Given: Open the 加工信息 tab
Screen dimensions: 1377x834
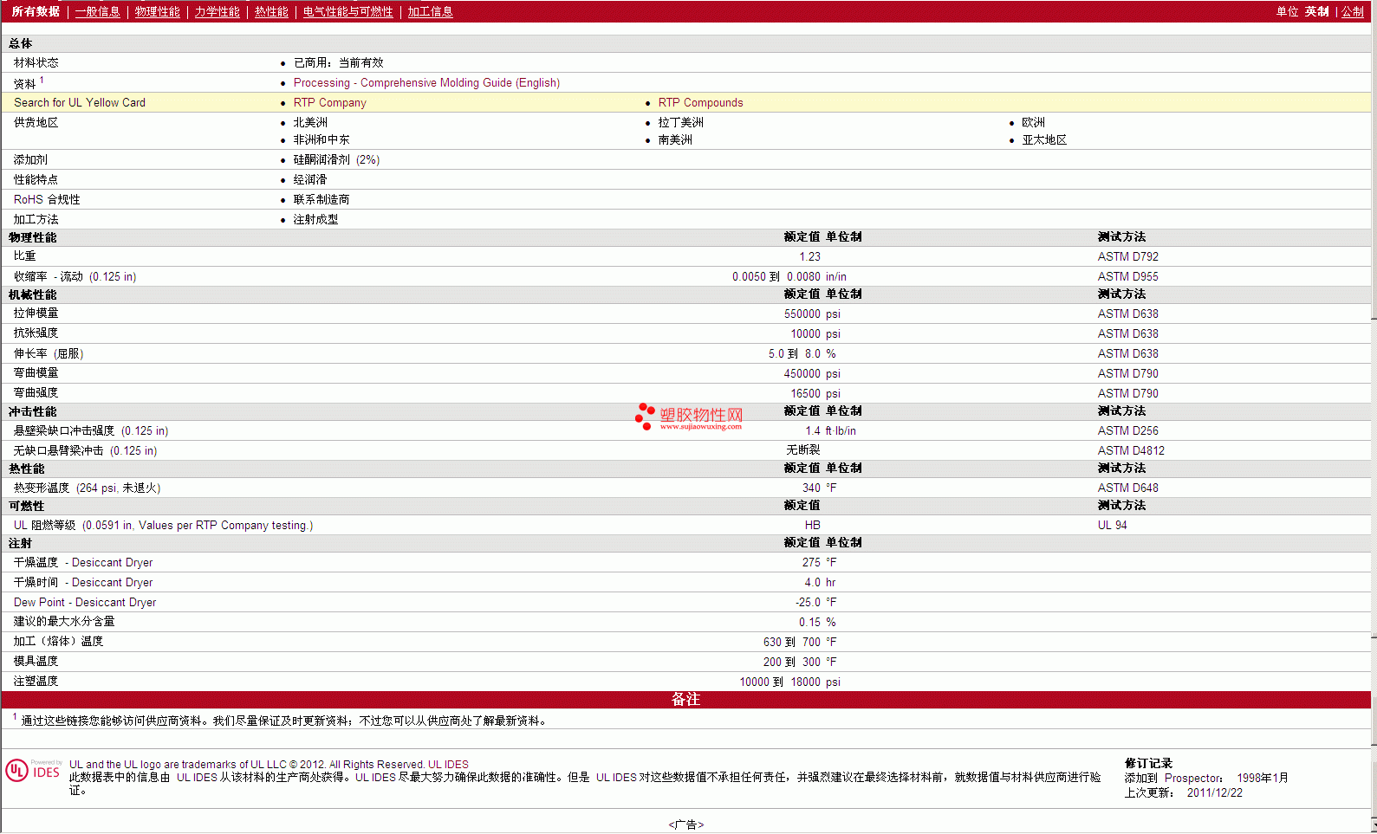Looking at the screenshot, I should pyautogui.click(x=430, y=11).
